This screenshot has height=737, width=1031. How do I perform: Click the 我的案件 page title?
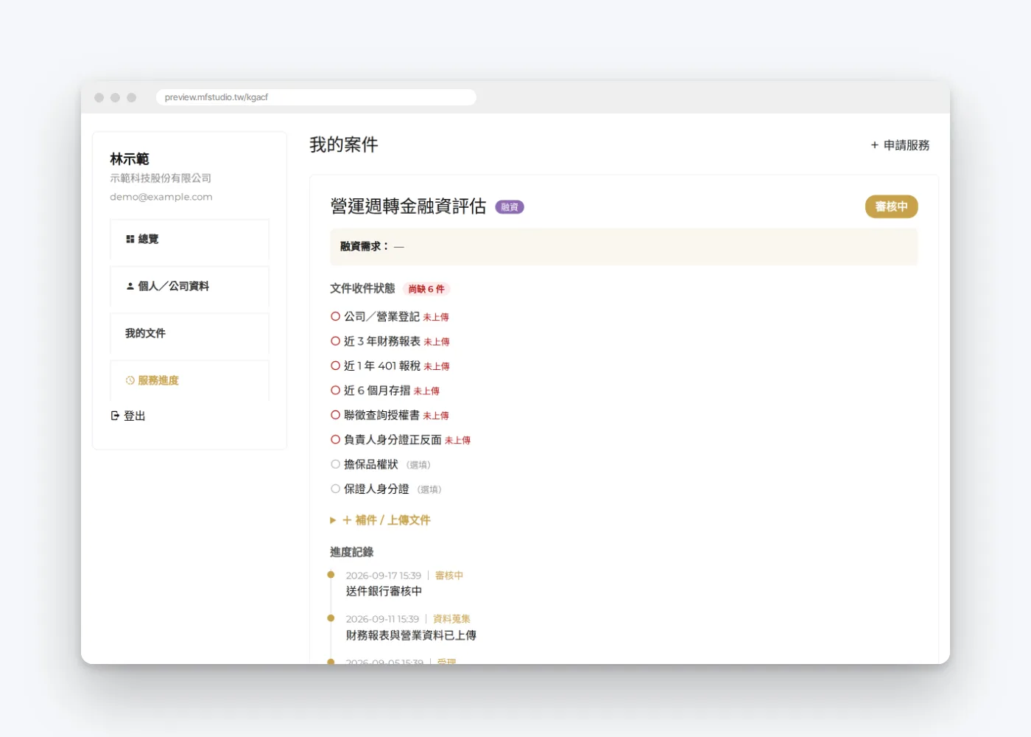[x=344, y=144]
